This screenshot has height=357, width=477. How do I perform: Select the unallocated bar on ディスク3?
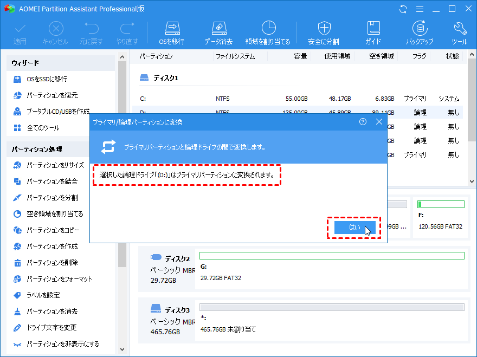[332, 307]
